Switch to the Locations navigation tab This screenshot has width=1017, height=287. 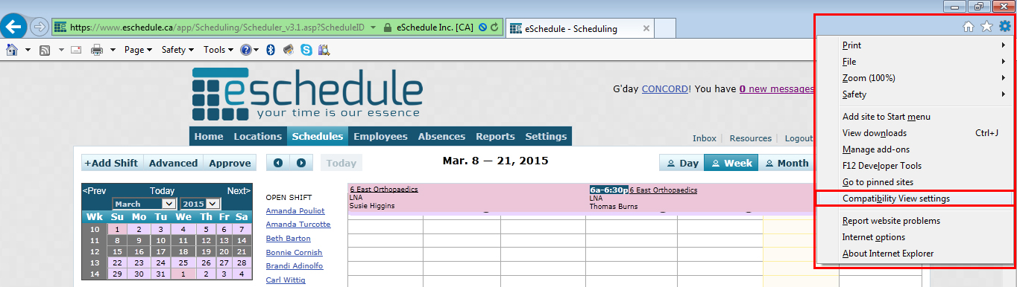coord(258,136)
